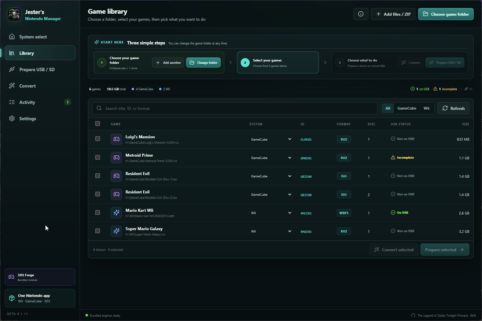The width and height of the screenshot is (482, 321).
Task: Click the info circle icon in header
Action: point(361,14)
